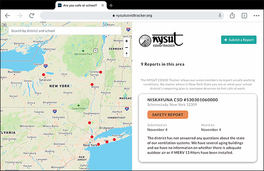Screen dimensions: 264x171
Task: Open the share icon in browser toolbar
Action: coord(232,15)
